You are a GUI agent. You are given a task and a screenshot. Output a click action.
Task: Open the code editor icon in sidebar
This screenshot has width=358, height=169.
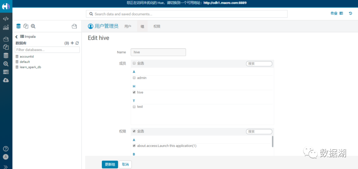(6, 19)
